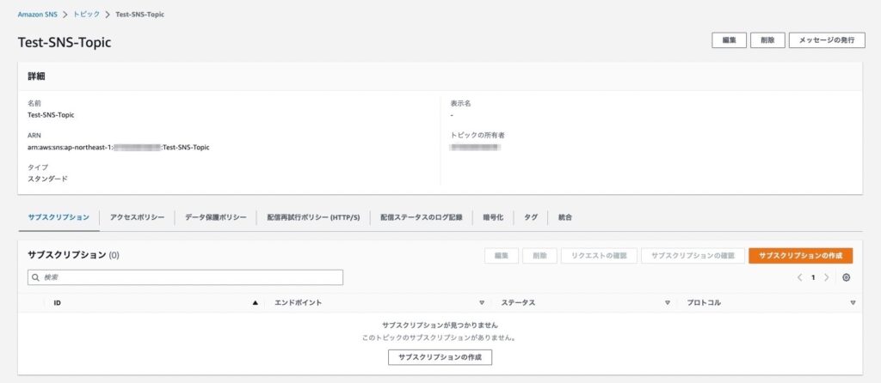Sort by エンドポイント column arrow

[482, 303]
